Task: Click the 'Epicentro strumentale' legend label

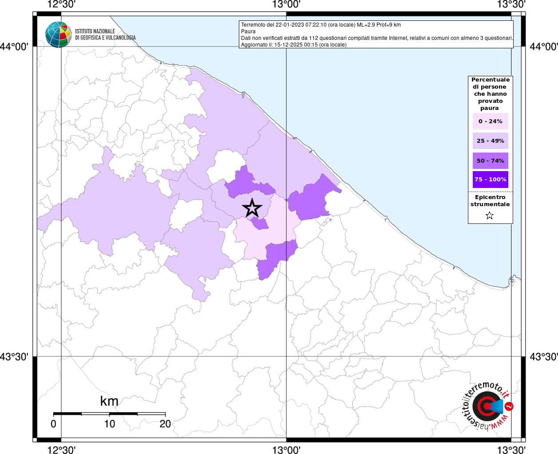Action: (x=490, y=200)
